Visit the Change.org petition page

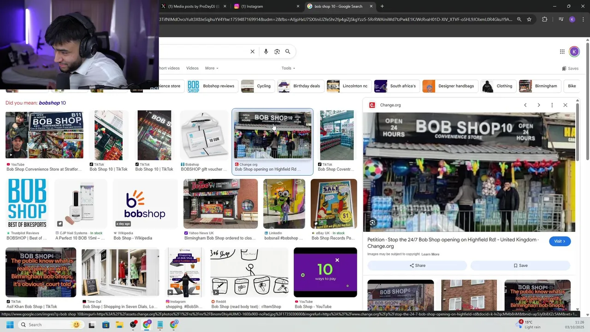560,241
